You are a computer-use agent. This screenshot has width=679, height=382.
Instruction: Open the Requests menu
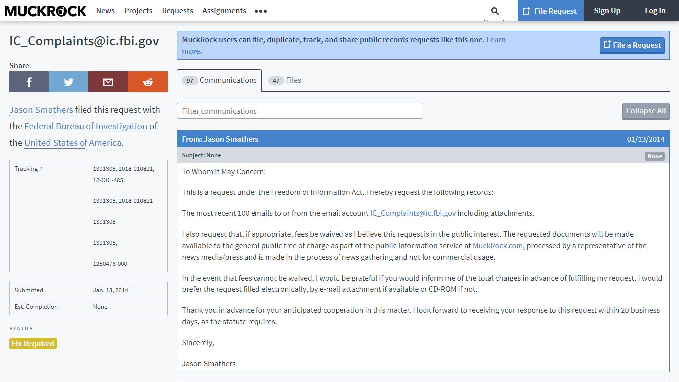[177, 10]
